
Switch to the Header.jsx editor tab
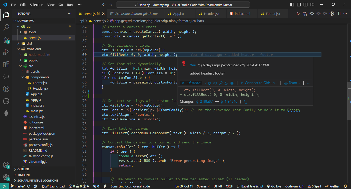coord(211,14)
